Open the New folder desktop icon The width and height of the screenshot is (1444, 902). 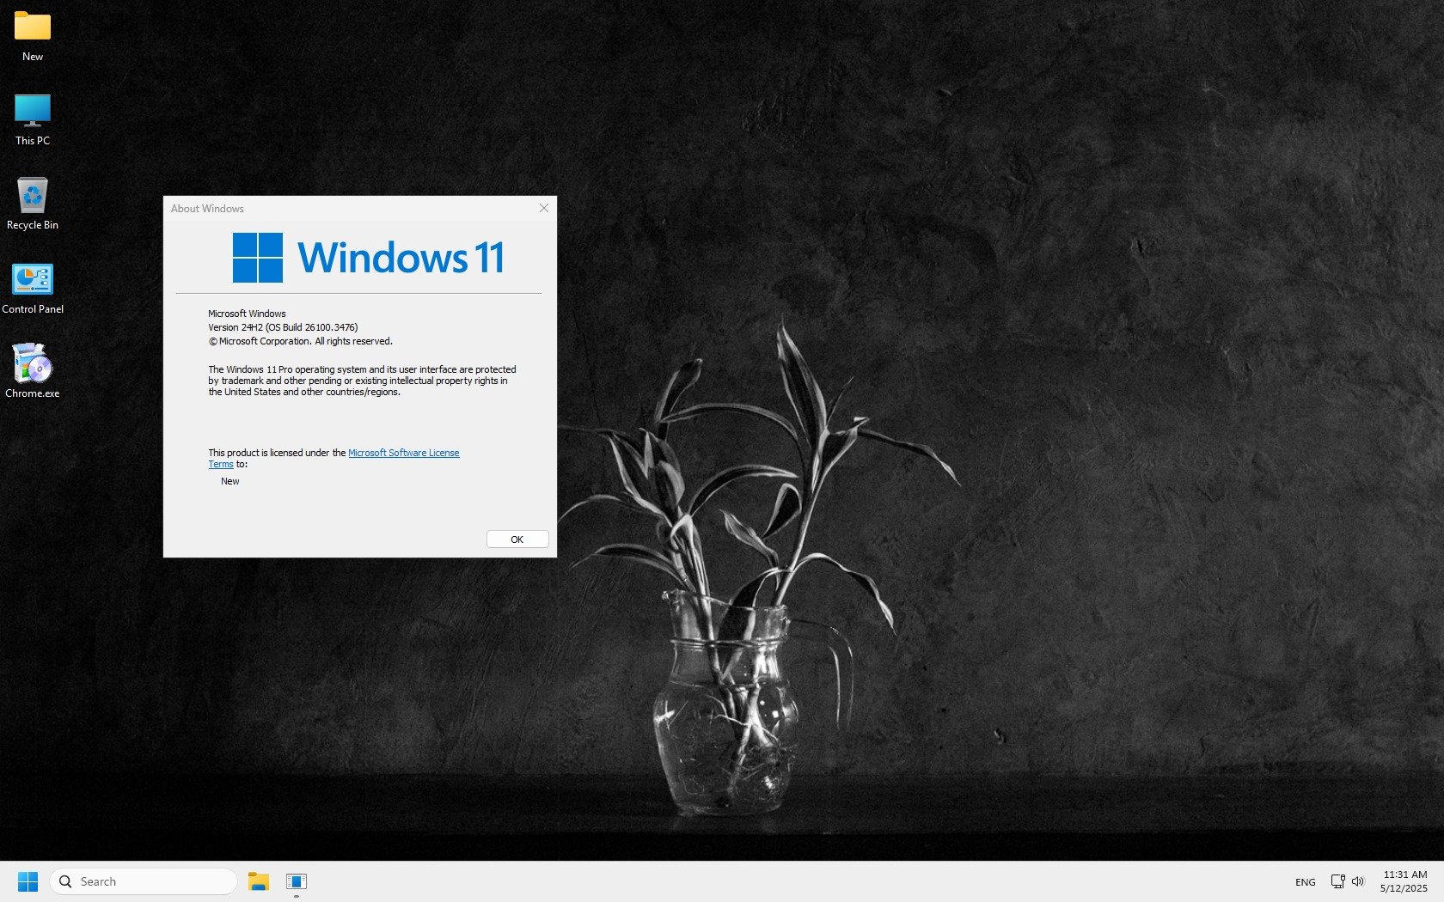33,27
